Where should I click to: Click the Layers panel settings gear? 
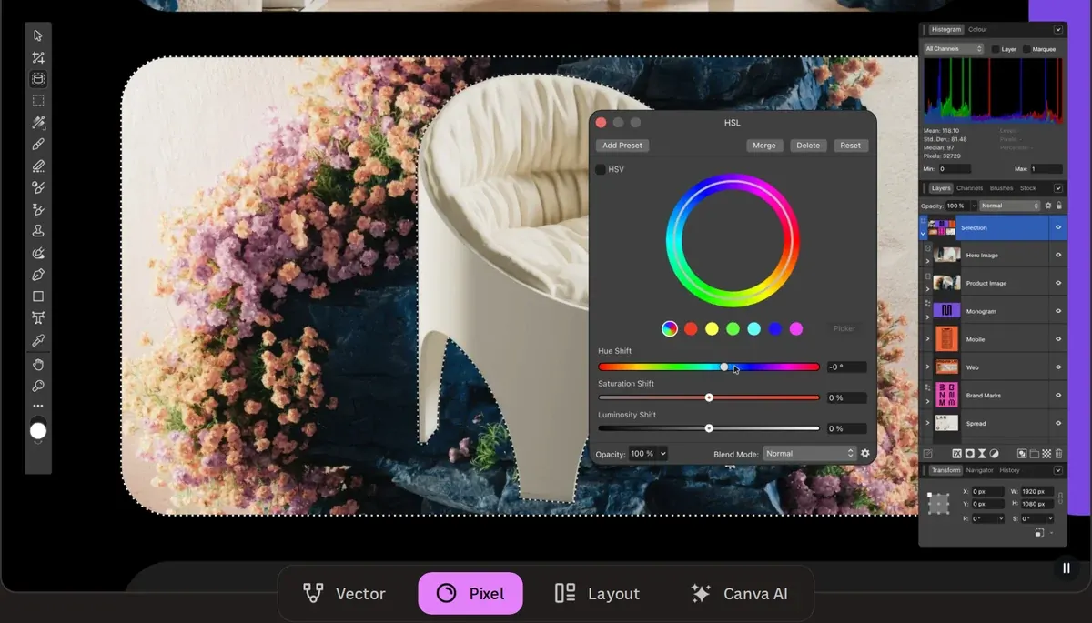click(x=1048, y=206)
